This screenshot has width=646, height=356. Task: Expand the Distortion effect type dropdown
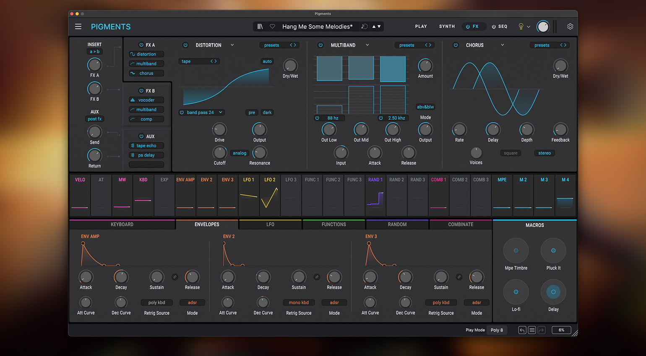coord(232,45)
